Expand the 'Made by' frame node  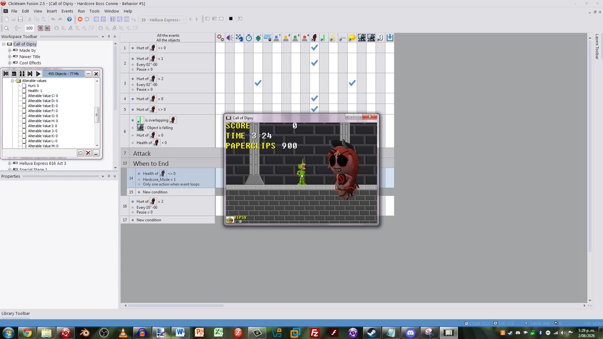coord(9,50)
